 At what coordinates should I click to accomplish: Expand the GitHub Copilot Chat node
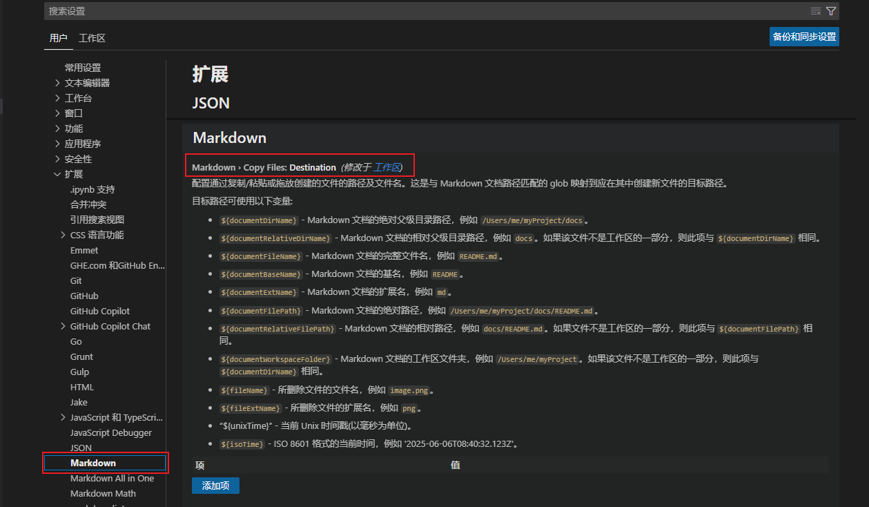64,326
